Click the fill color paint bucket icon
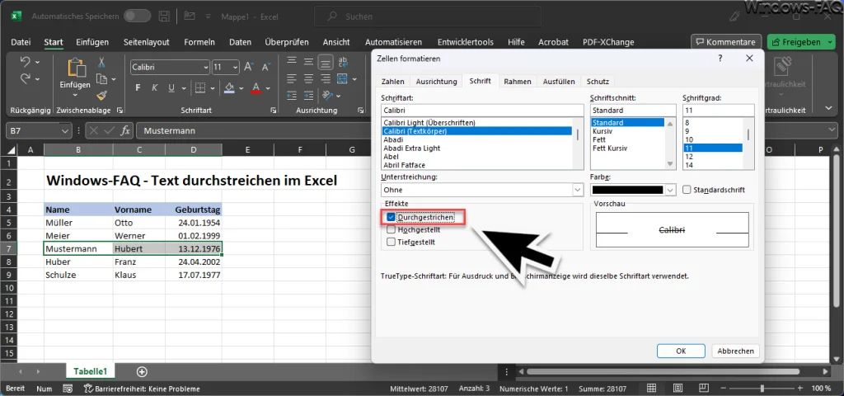This screenshot has width=844, height=396. (x=229, y=87)
